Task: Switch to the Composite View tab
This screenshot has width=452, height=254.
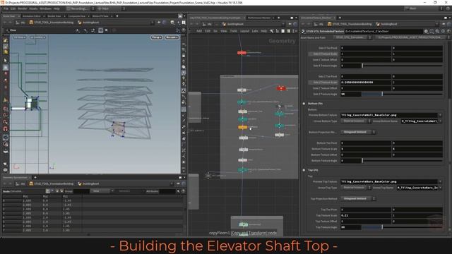Action: (x=77, y=16)
